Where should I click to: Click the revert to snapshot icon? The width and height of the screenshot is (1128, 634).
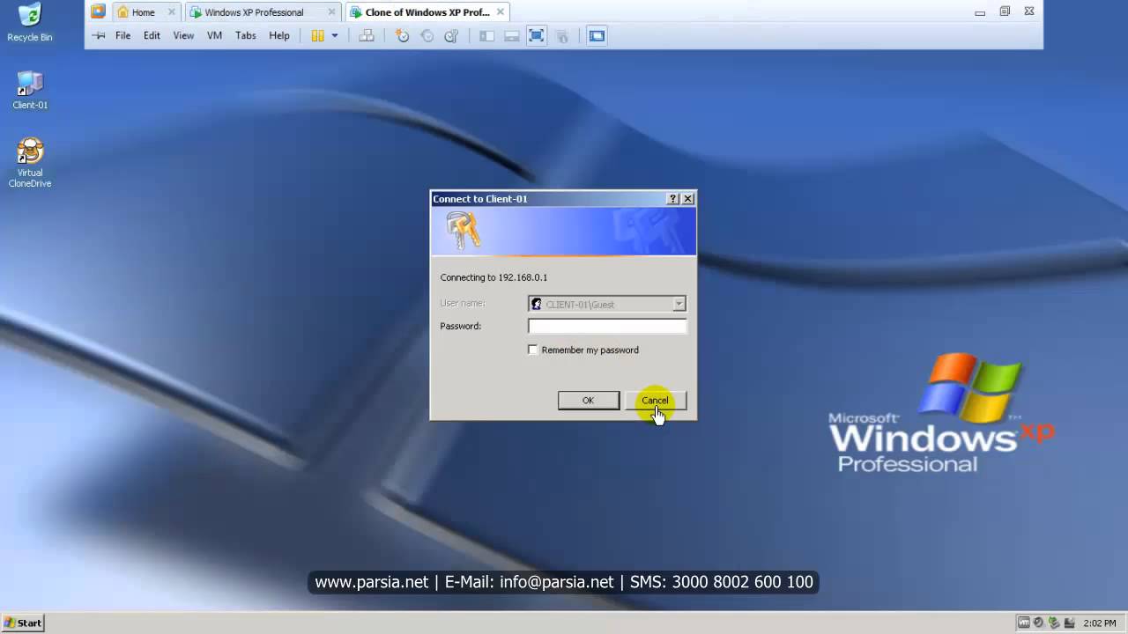[427, 36]
